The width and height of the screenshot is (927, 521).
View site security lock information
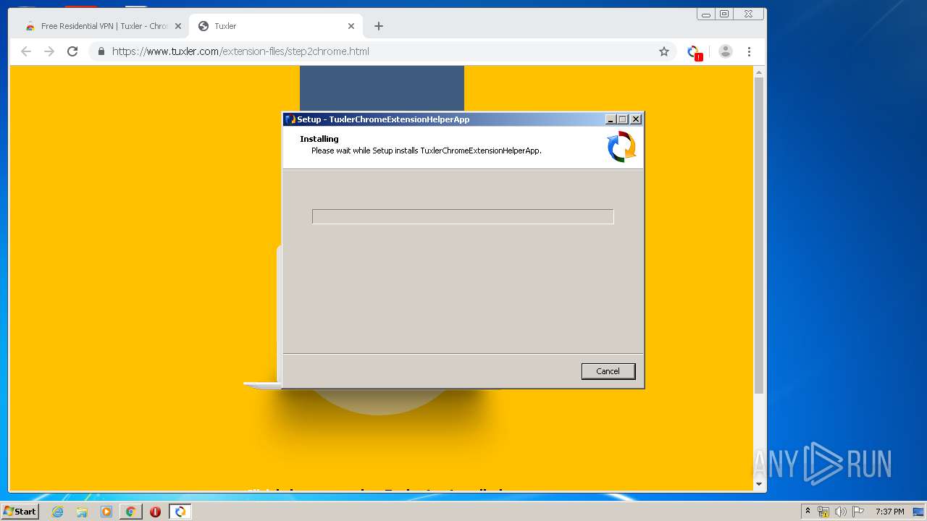101,51
